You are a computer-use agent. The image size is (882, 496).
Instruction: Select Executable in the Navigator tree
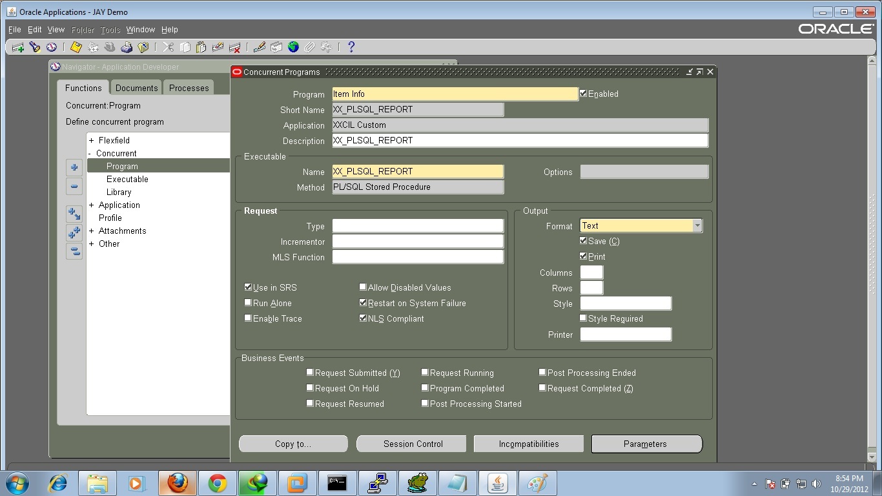click(127, 180)
